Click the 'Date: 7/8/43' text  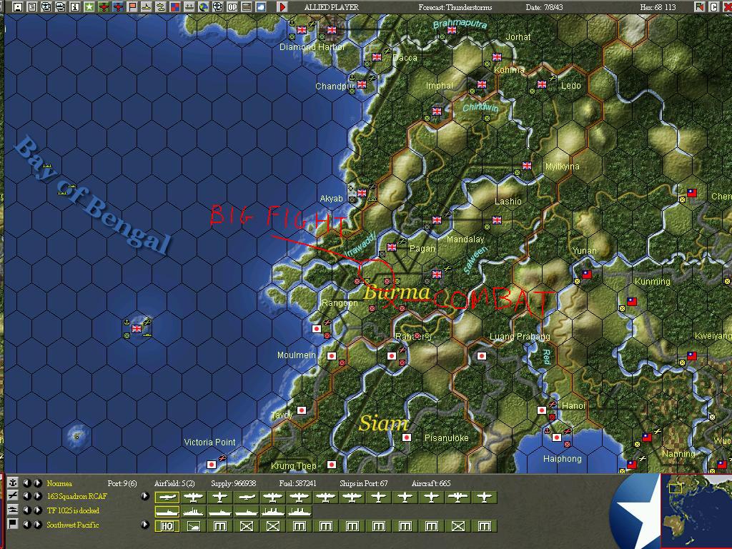coord(544,7)
